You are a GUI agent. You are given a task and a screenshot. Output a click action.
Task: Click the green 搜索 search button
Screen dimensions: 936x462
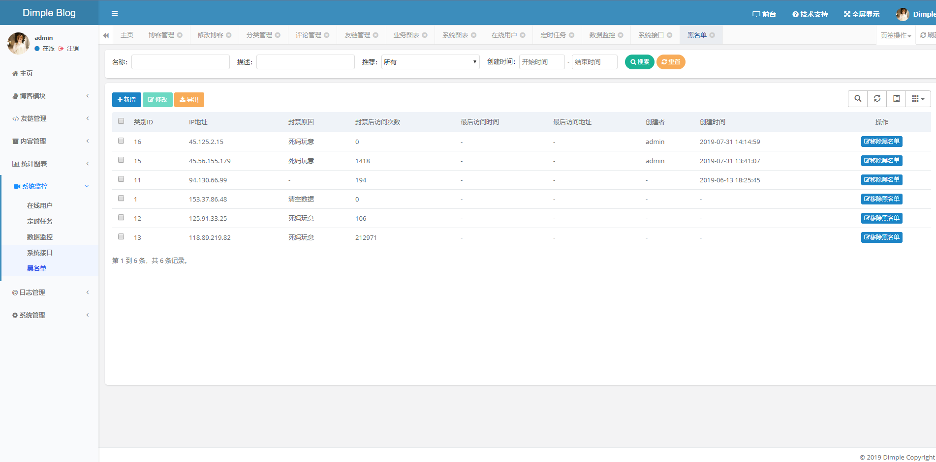(x=639, y=62)
